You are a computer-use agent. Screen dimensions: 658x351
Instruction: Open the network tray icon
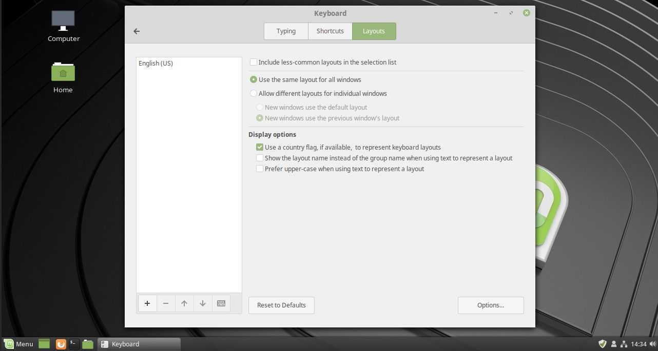624,344
